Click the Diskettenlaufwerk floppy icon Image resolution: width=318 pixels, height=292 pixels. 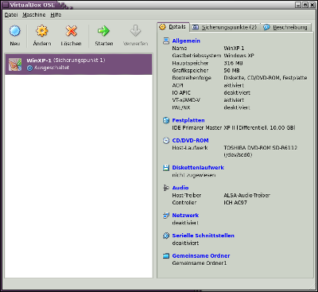[166, 168]
